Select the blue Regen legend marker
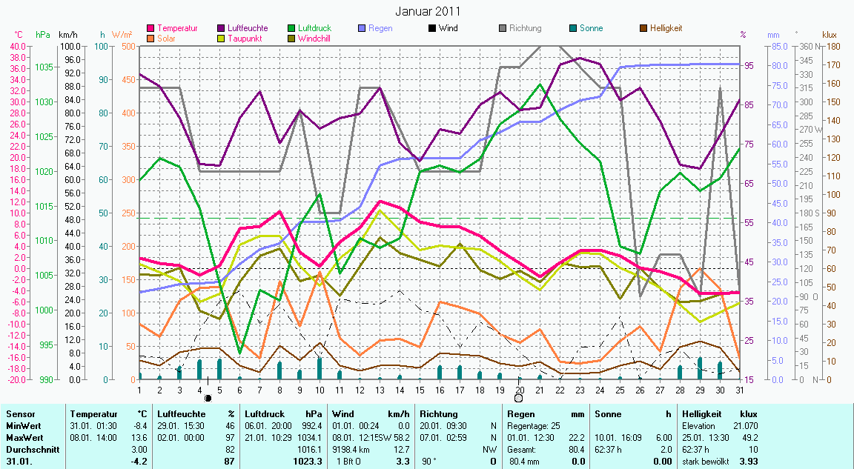The image size is (854, 469). click(x=361, y=29)
